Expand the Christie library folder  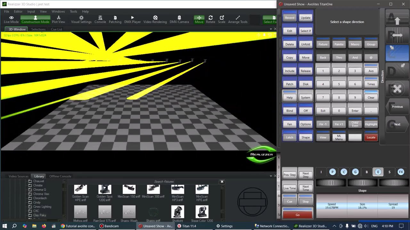[x=30, y=185]
